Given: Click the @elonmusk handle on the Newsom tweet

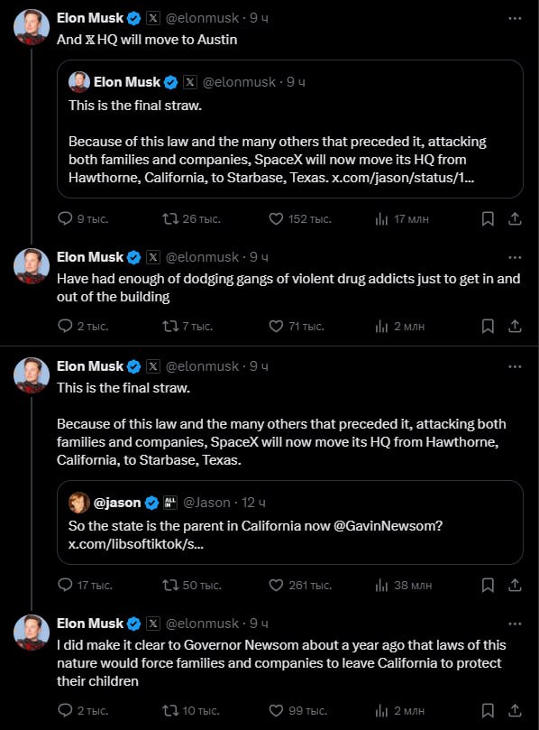Looking at the screenshot, I should (202, 624).
